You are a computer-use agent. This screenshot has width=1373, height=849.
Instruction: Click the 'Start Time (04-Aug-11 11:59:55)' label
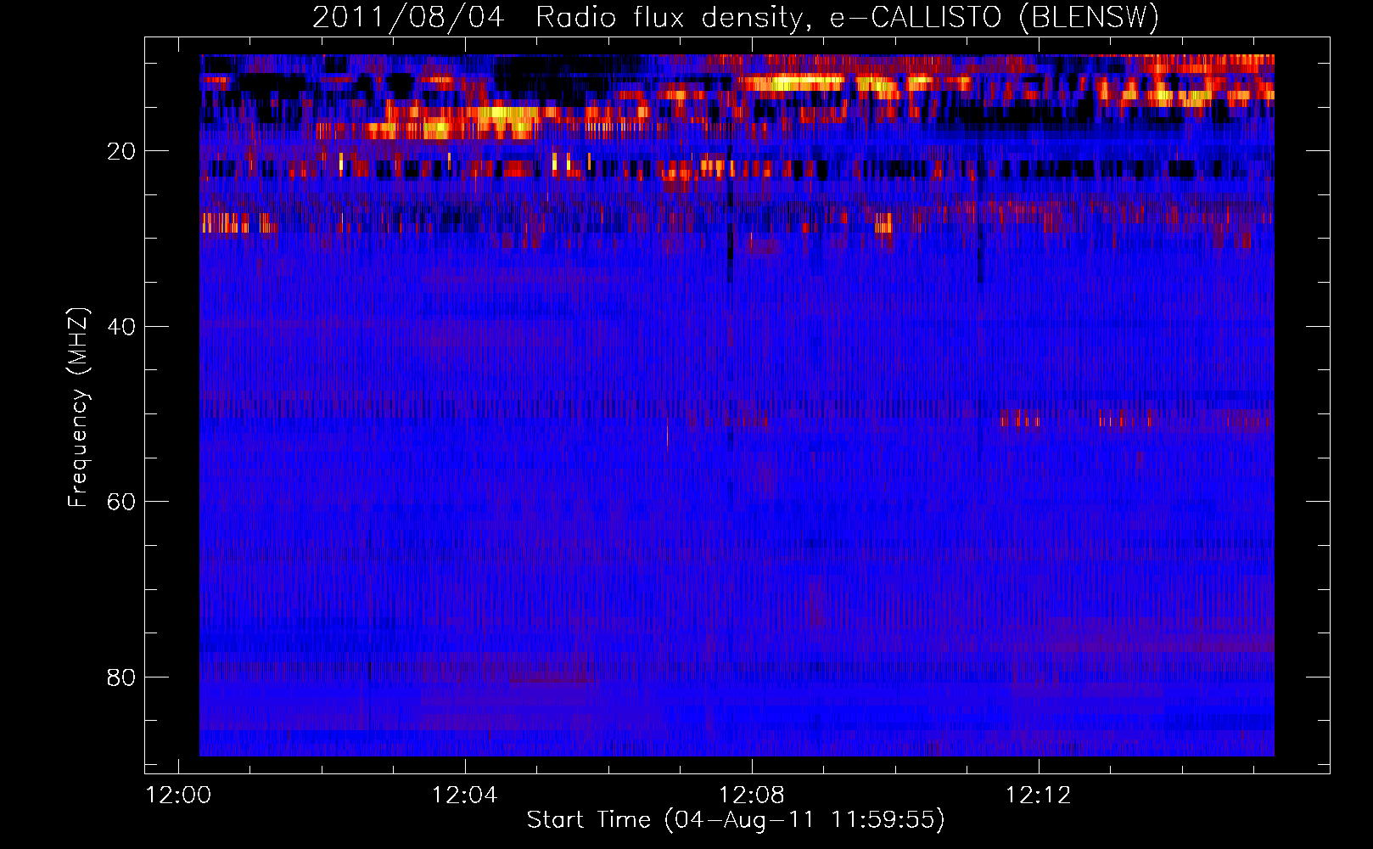tap(736, 820)
